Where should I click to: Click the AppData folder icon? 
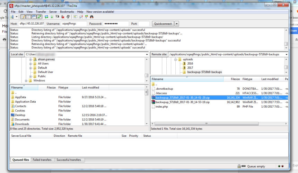pyautogui.click(x=13, y=97)
